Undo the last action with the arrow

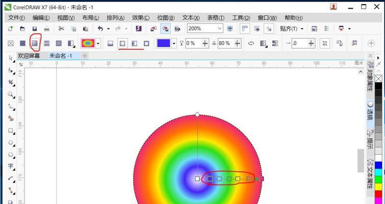(100, 29)
